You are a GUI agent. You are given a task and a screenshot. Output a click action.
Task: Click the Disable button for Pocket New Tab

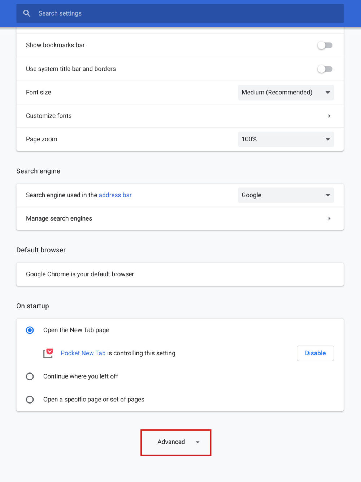pyautogui.click(x=315, y=353)
